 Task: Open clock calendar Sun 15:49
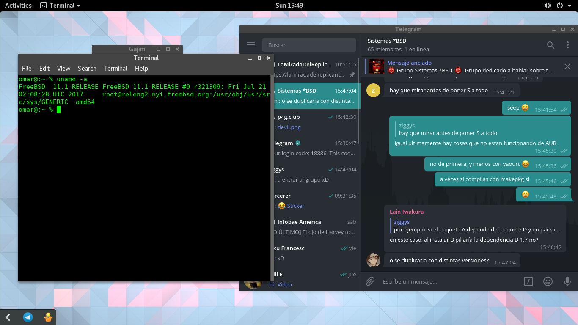(289, 6)
